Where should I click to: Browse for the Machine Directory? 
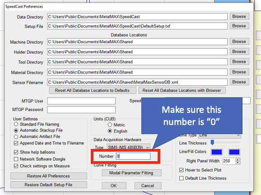coord(239,42)
